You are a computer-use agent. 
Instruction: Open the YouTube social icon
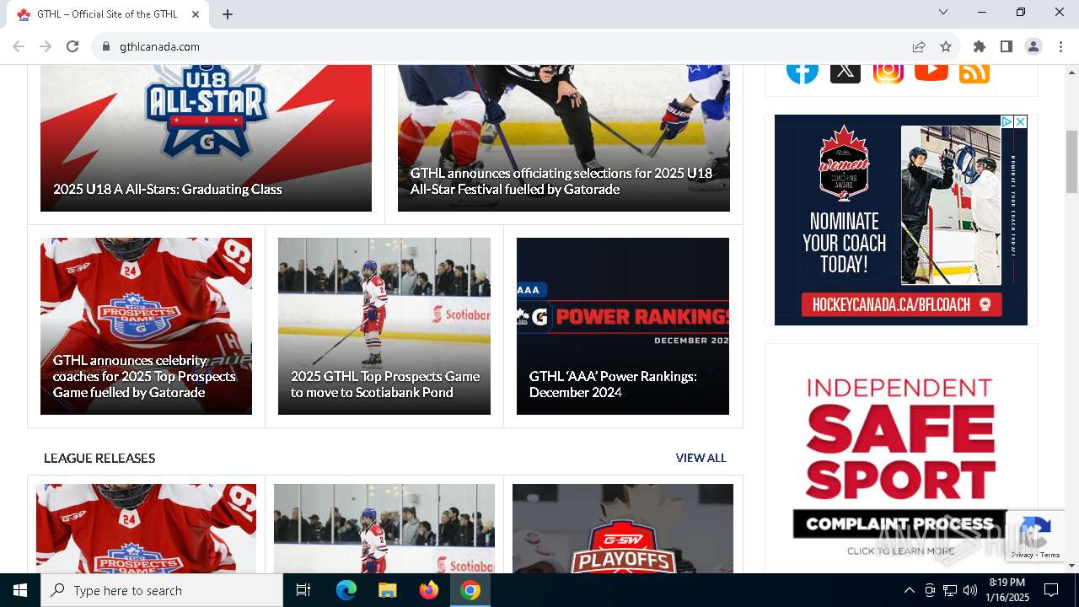[x=931, y=71]
